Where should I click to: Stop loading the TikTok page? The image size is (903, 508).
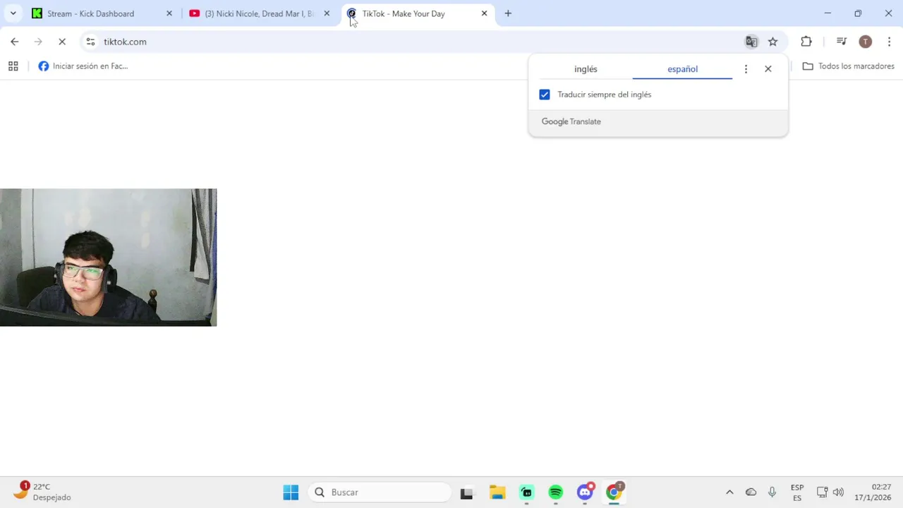click(x=62, y=42)
